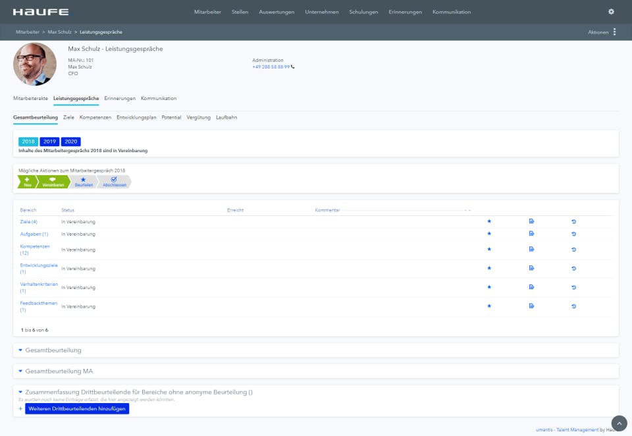Click the history icon in Aufgaben row
Viewport: 632px width, 436px height.
tap(573, 234)
